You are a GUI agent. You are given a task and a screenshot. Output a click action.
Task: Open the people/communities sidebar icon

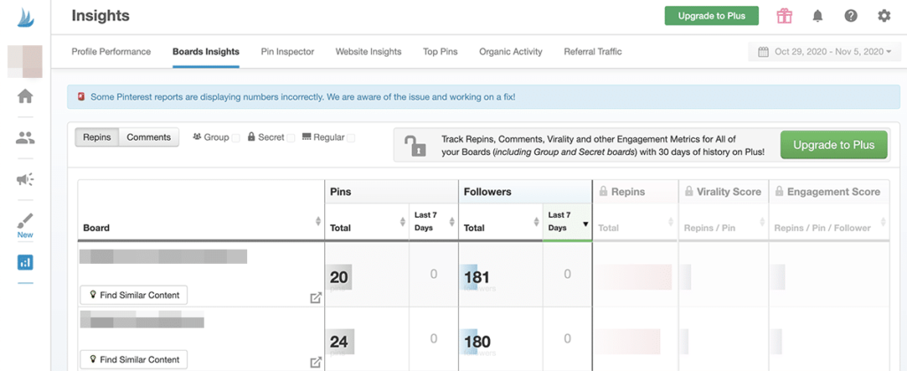click(25, 137)
